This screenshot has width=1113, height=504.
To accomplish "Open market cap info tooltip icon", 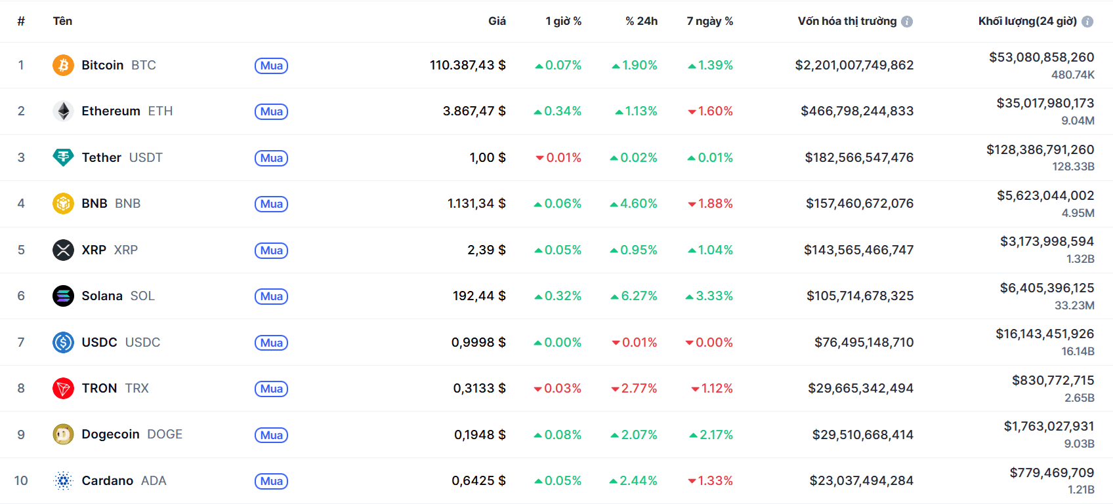I will click(x=907, y=22).
